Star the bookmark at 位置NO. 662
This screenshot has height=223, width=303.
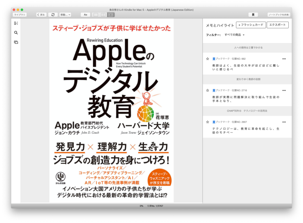pyautogui.click(x=208, y=59)
